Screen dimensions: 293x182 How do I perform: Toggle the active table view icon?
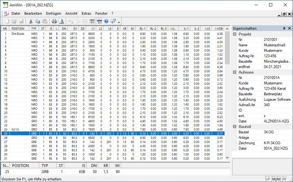click(x=99, y=21)
